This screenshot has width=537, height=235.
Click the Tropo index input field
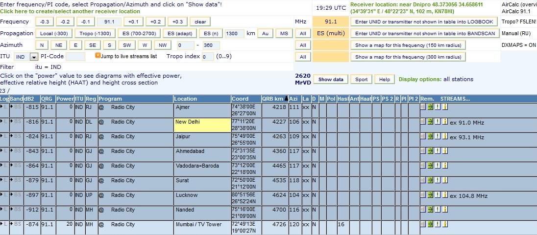[x=208, y=57]
